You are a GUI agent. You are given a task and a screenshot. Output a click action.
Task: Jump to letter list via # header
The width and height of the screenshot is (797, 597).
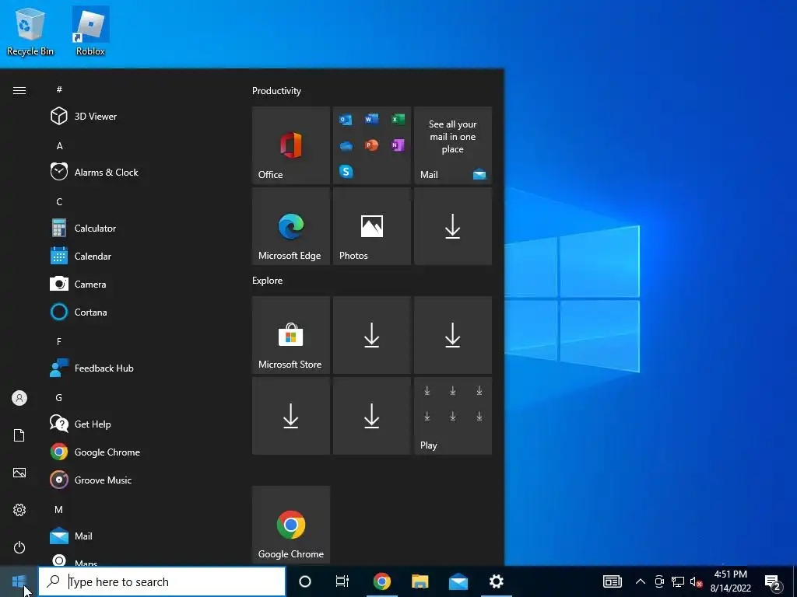[x=59, y=89]
